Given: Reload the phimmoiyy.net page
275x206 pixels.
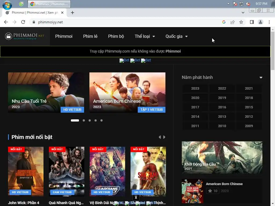Looking at the screenshot, I should tap(23, 22).
